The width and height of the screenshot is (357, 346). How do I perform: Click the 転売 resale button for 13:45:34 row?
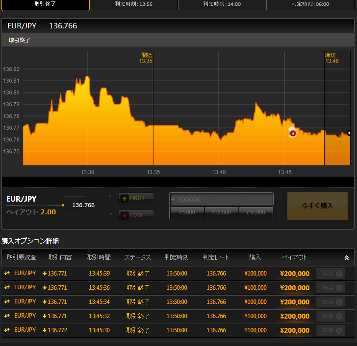pos(331,302)
